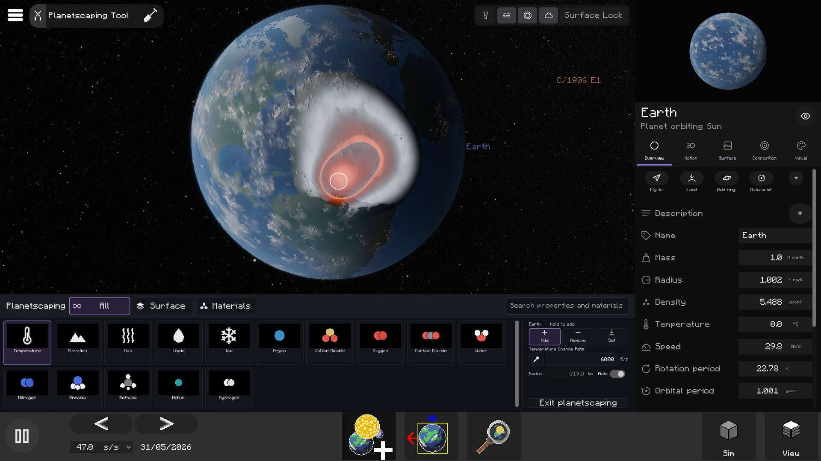Edit the Earth Name field
This screenshot has height=461, width=821.
(x=774, y=235)
